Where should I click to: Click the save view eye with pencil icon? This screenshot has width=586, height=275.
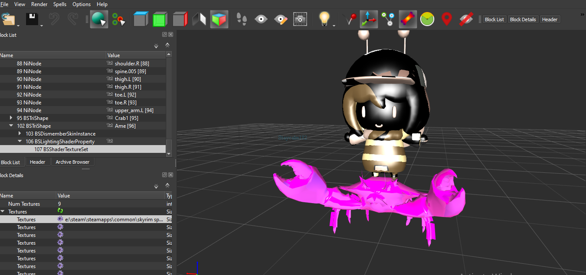coord(281,19)
